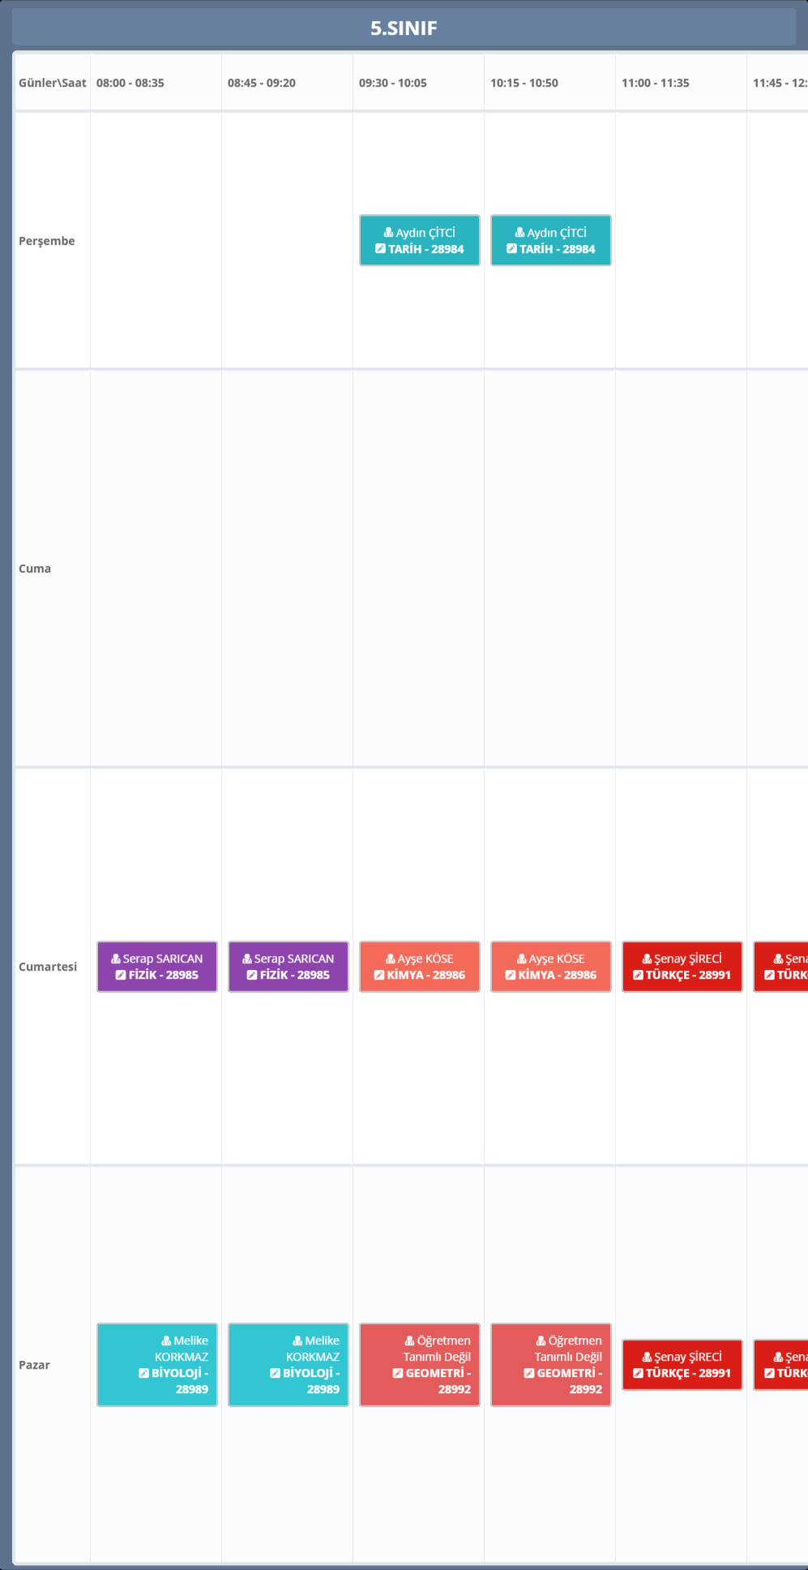Click teacher icon in Pazar 08:00 Melike KORKMAZ lesson

click(x=166, y=1341)
